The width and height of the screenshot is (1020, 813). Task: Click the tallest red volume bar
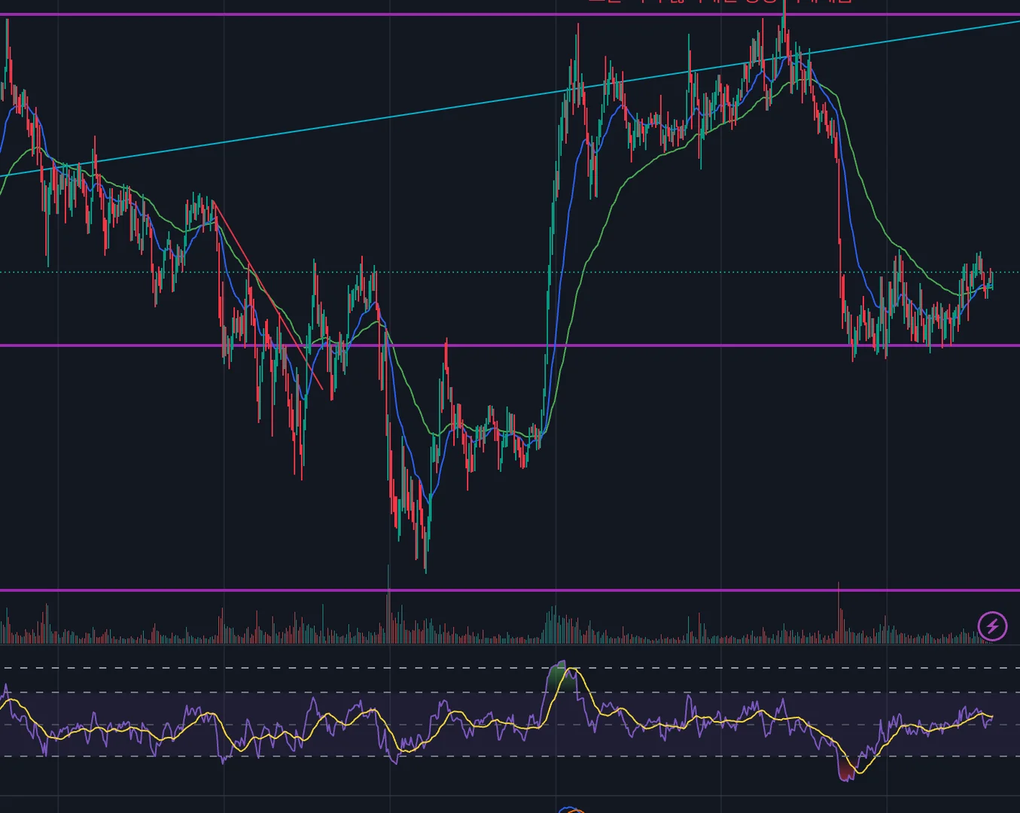839,612
